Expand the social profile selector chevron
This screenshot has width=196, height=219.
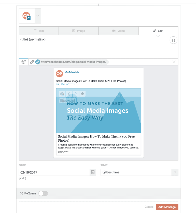pos(38,16)
